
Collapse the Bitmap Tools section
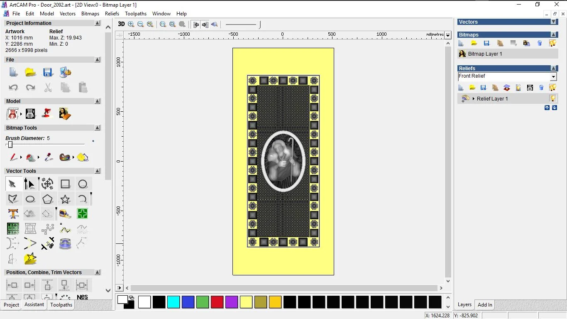point(98,128)
